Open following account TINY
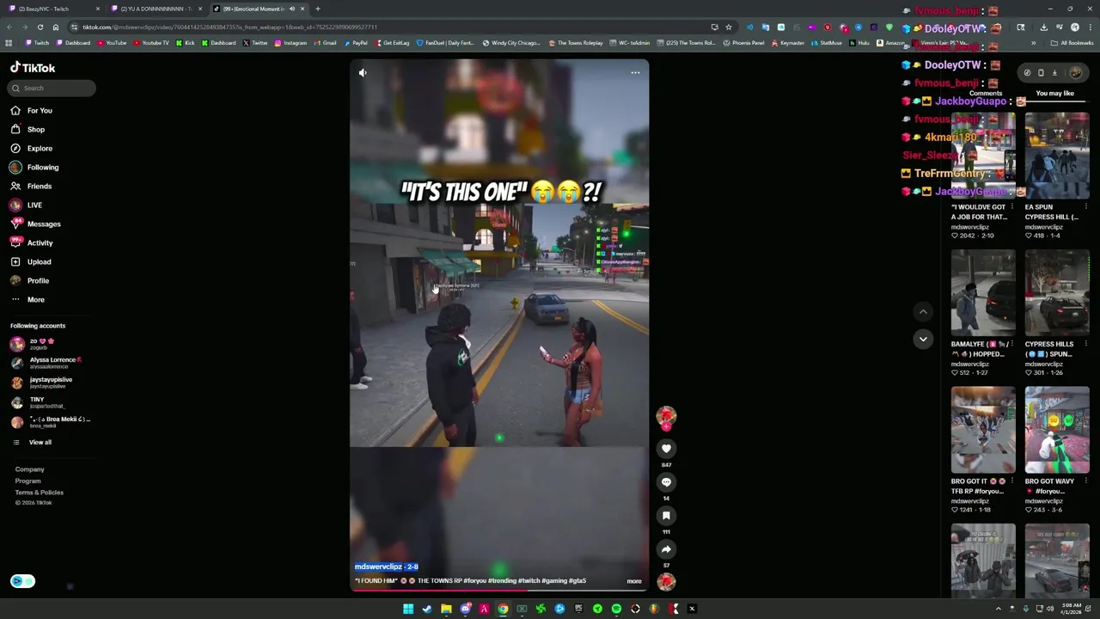The width and height of the screenshot is (1100, 619). pos(39,402)
